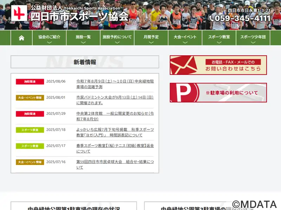Open the スポーツ少年団 menu
Viewport: 281px width, 210px height.
tap(253, 38)
